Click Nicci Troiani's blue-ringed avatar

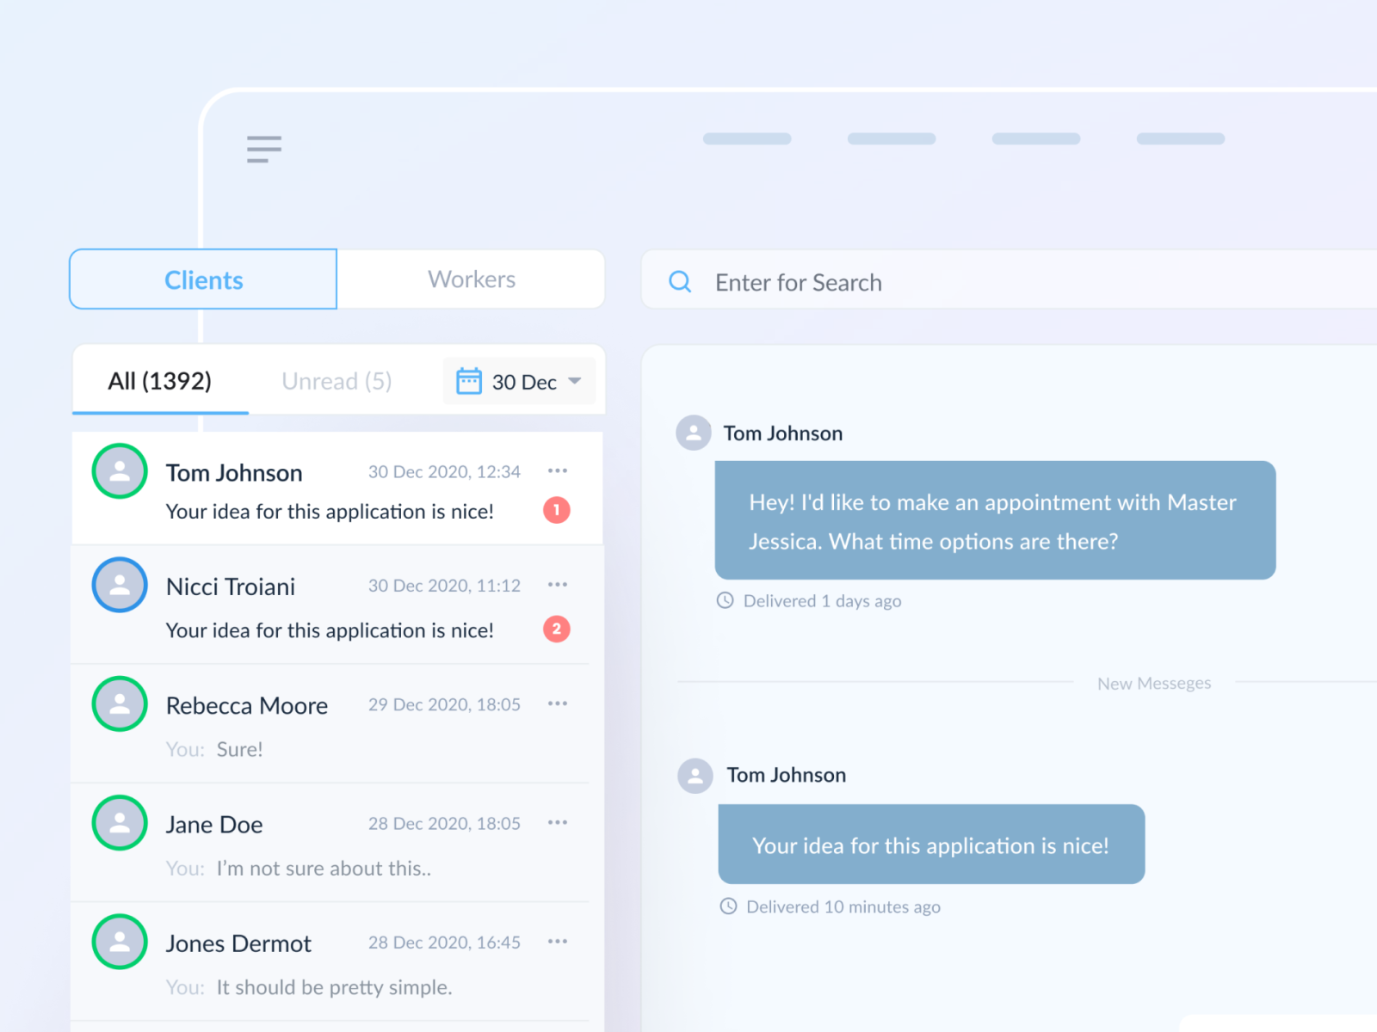coord(119,585)
